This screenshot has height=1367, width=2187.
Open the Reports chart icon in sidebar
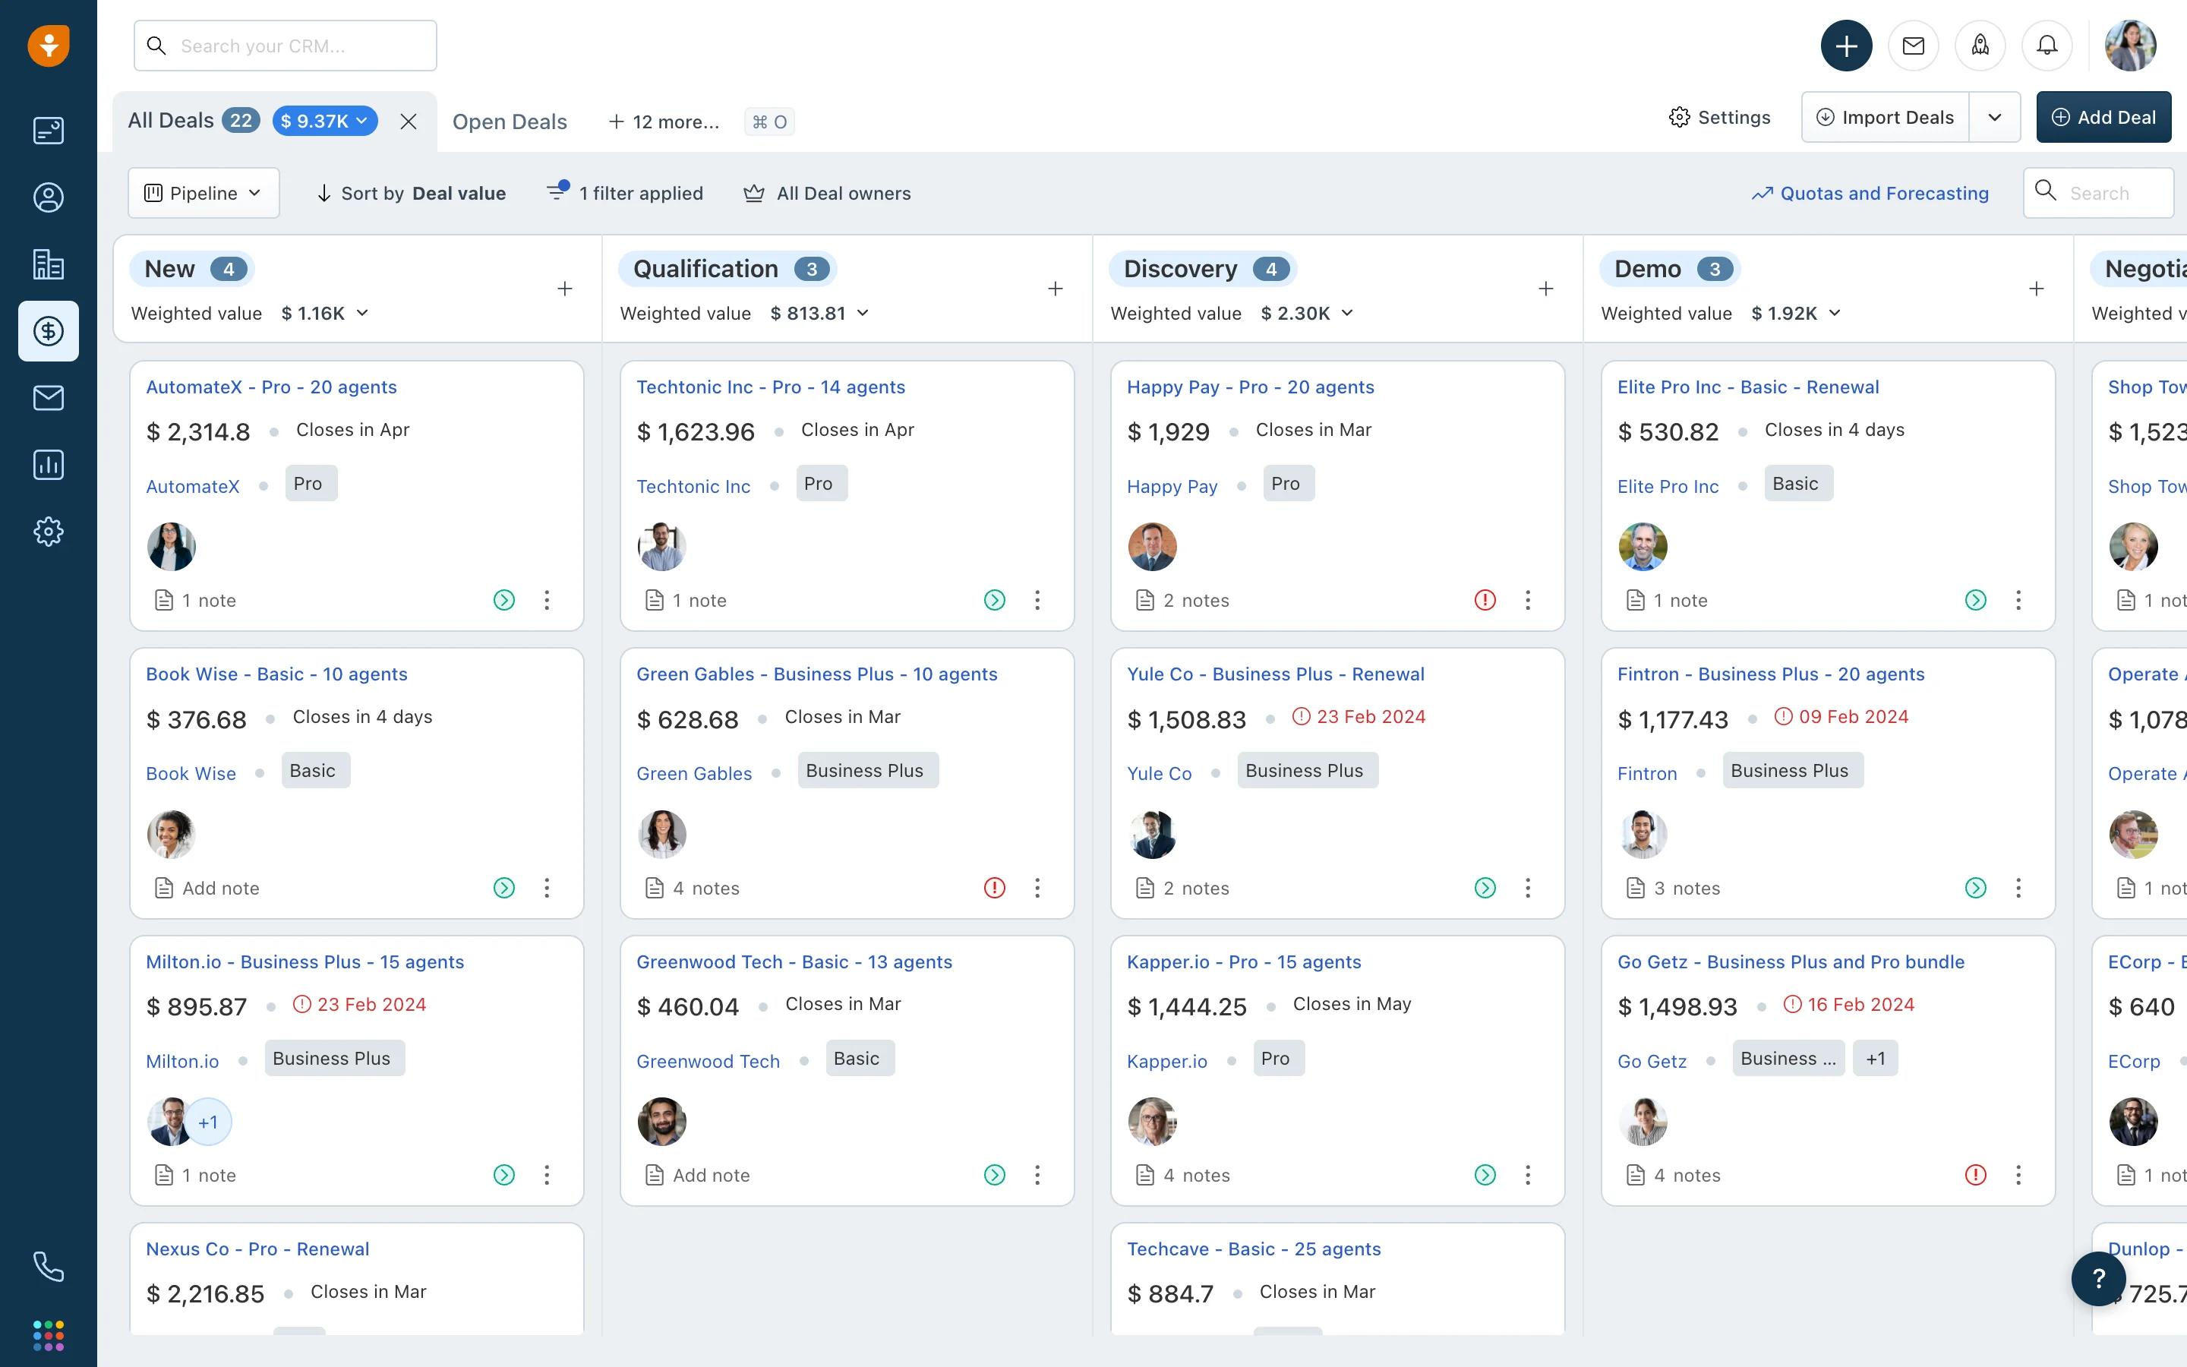tap(48, 465)
